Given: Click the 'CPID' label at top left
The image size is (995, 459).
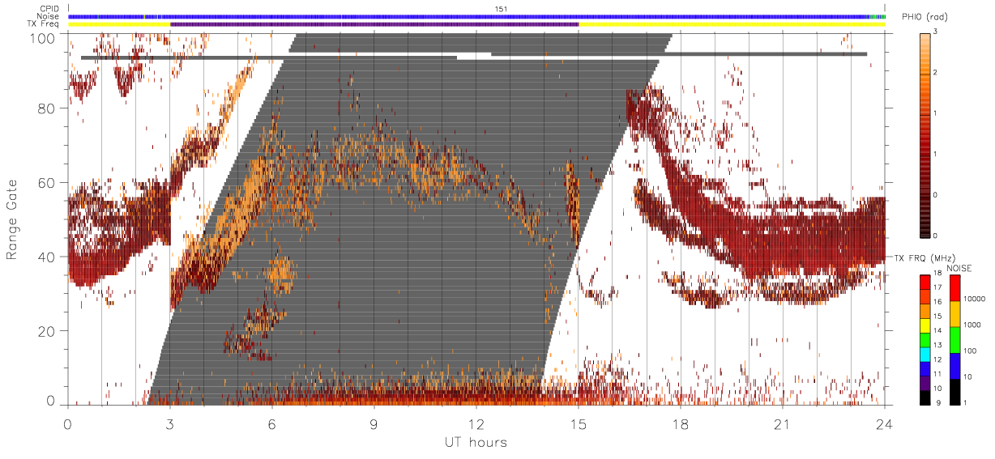Looking at the screenshot, I should [49, 9].
